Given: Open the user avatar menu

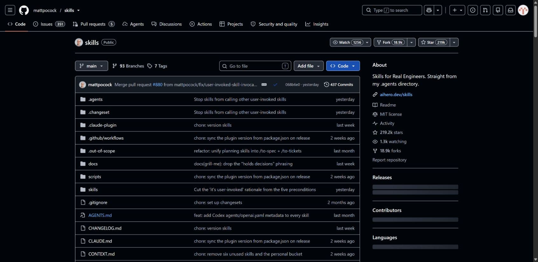Looking at the screenshot, I should [523, 10].
